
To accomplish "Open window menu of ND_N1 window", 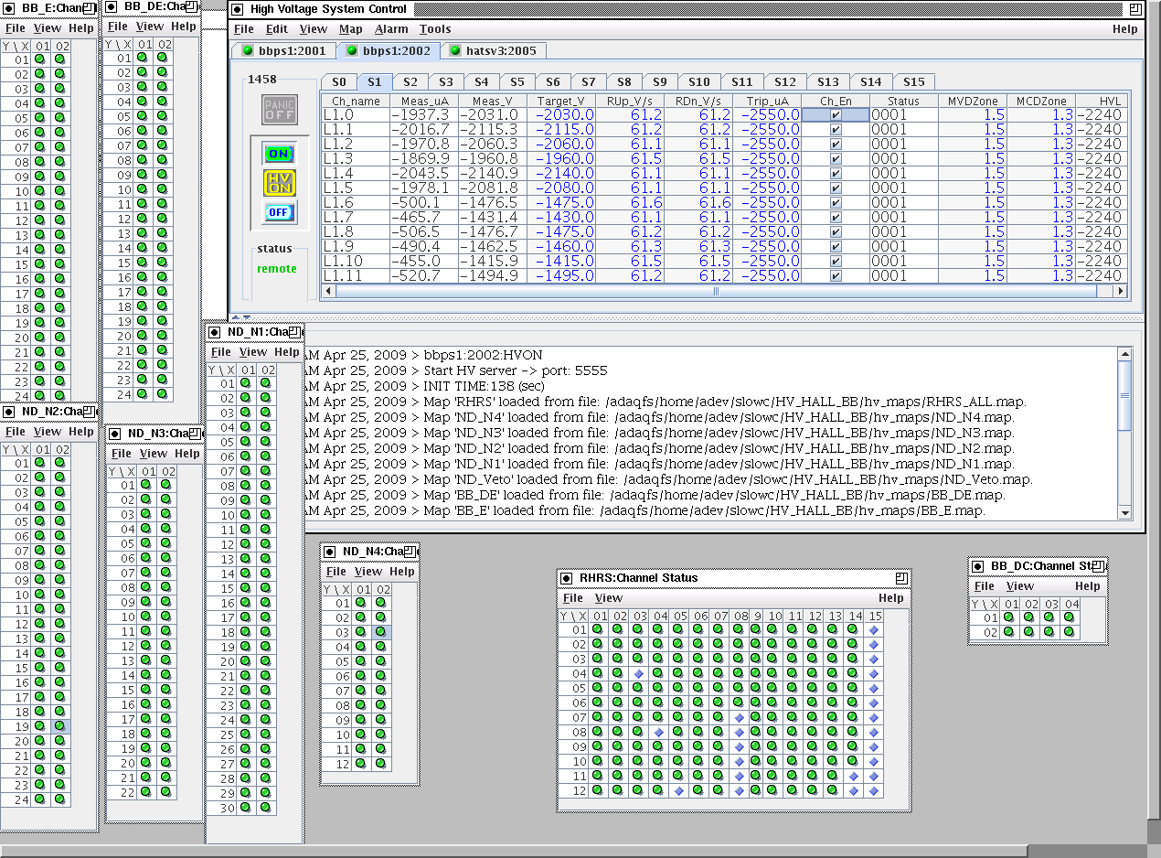I will pos(215,332).
